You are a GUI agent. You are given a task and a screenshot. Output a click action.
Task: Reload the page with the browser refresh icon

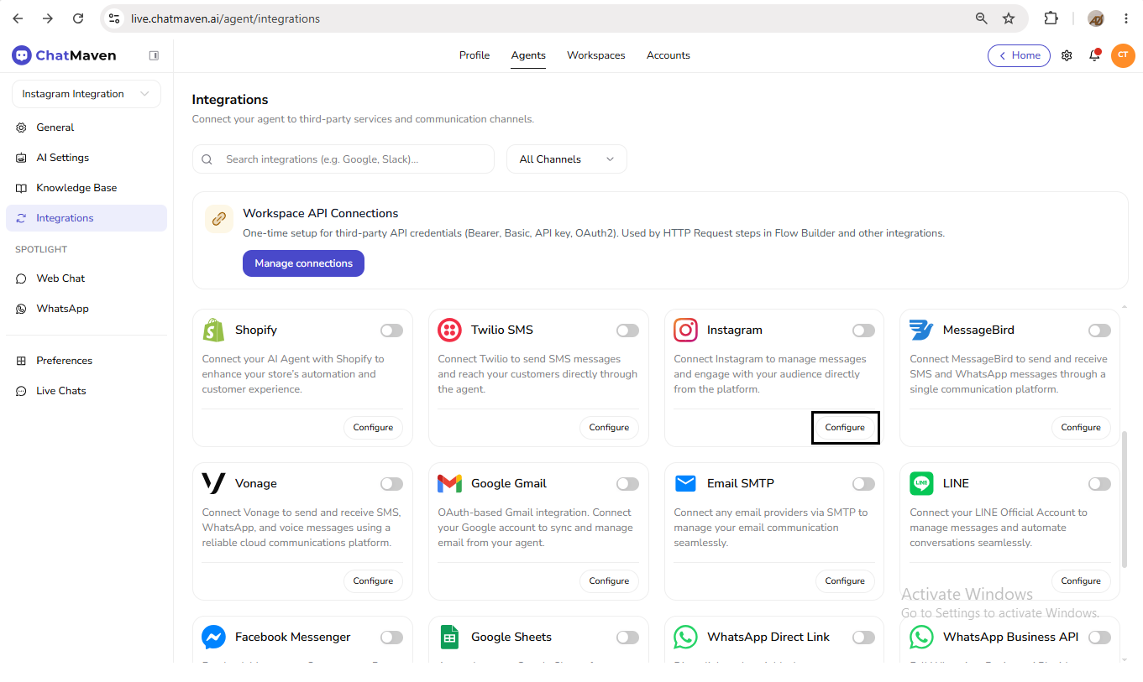click(78, 18)
